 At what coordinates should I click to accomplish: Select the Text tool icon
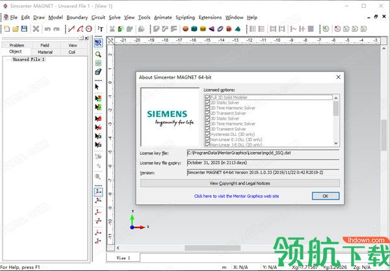101,29
